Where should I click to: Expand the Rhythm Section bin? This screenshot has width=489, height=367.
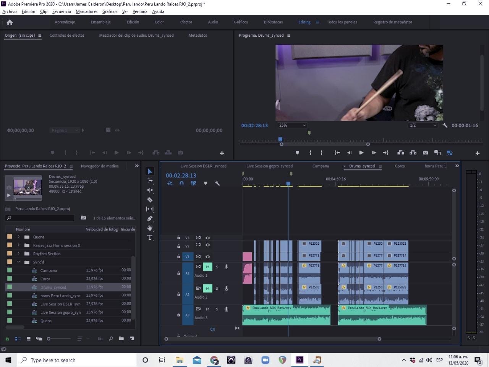click(x=18, y=253)
